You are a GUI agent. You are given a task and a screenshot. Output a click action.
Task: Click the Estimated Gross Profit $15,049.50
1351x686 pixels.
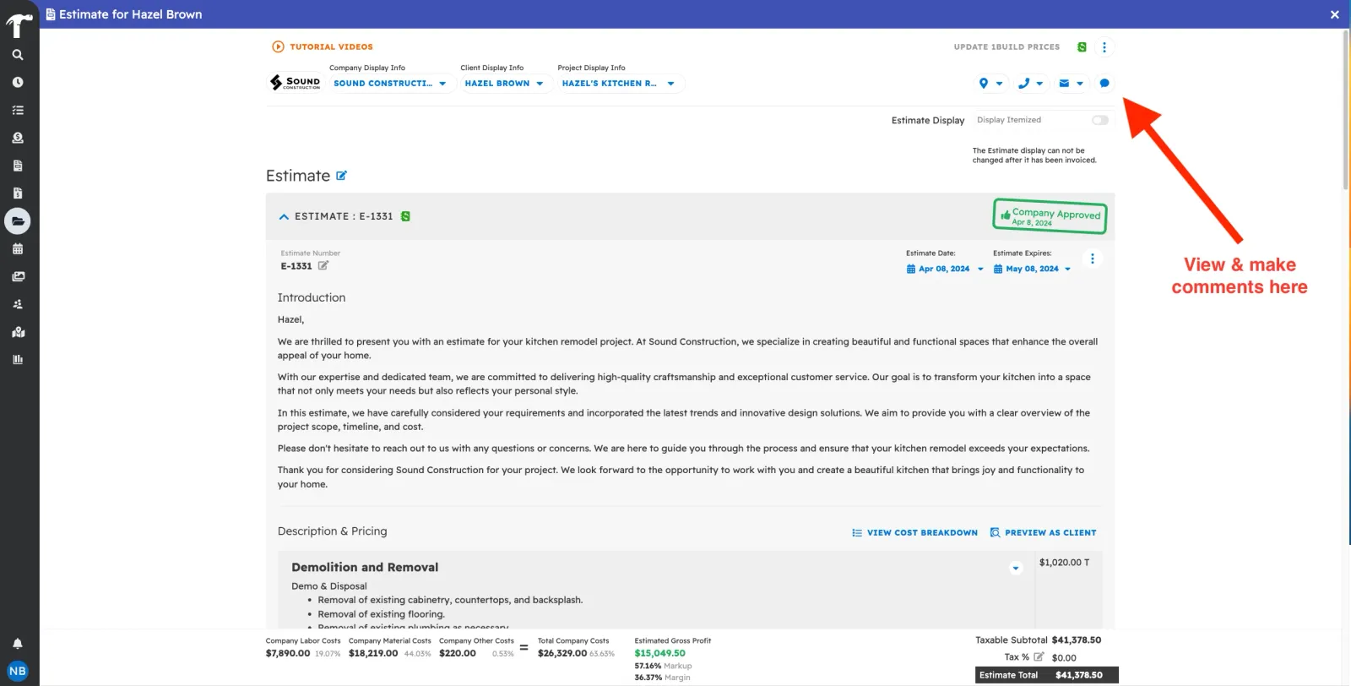[659, 653]
